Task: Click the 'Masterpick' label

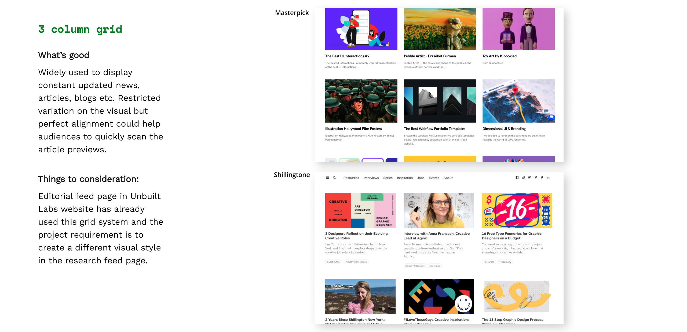Action: (x=292, y=13)
